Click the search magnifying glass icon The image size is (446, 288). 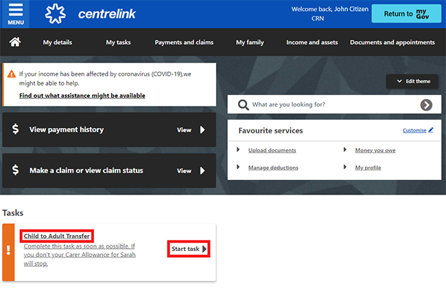point(243,105)
